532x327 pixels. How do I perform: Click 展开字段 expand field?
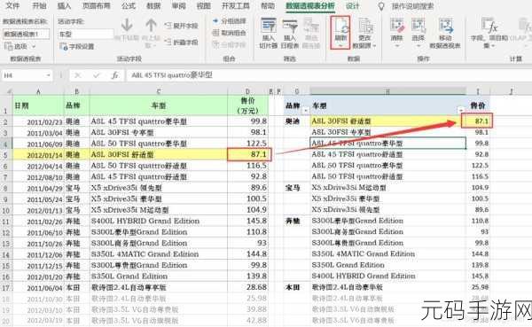tap(181, 26)
